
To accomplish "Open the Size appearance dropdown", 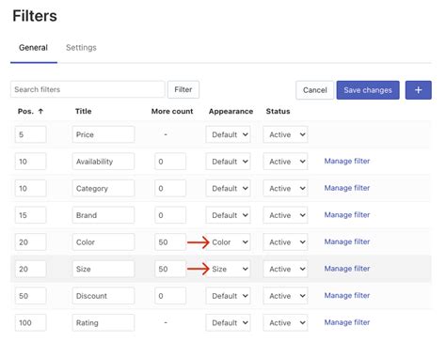I will [x=228, y=269].
